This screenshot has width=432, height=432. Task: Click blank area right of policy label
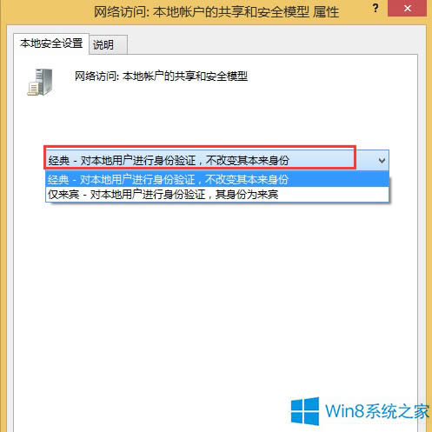point(330,76)
